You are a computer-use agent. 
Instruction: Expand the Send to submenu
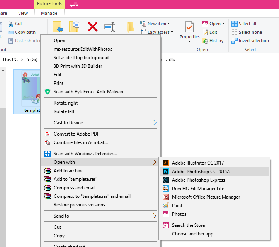click(x=155, y=216)
